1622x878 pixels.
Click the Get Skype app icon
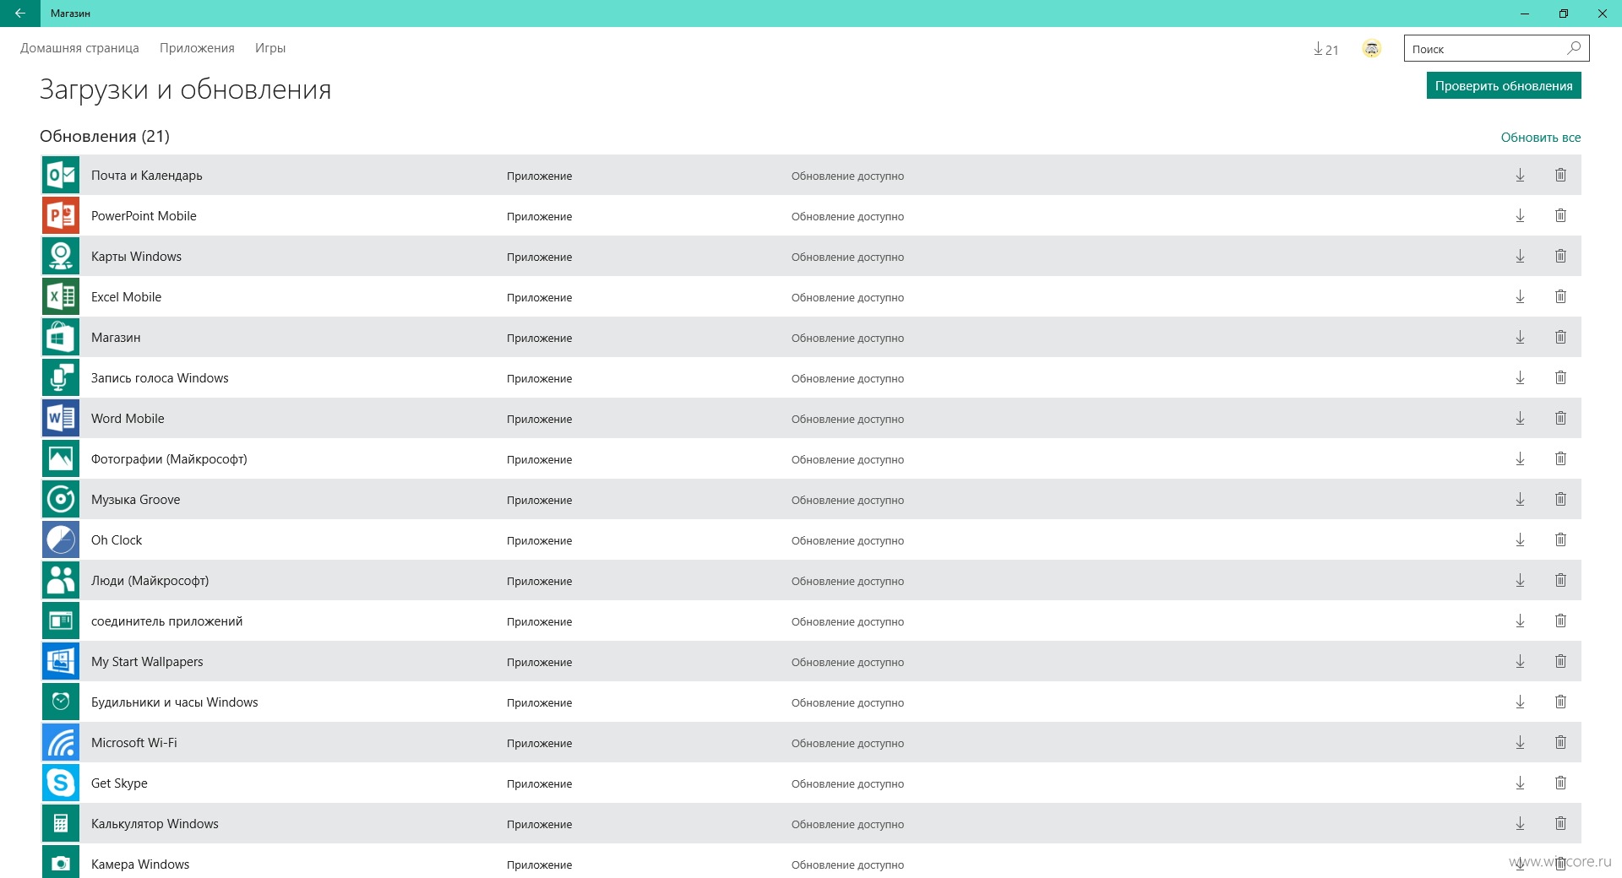point(61,783)
